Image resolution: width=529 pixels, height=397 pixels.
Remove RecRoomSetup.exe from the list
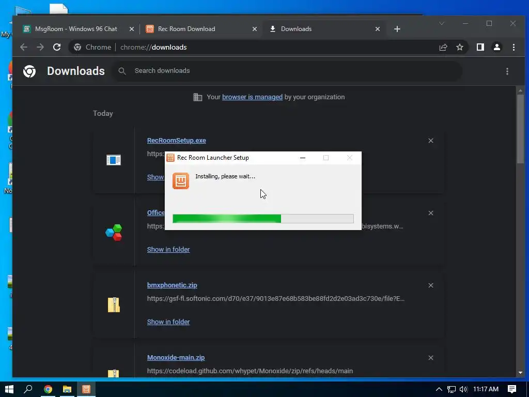coord(431,141)
